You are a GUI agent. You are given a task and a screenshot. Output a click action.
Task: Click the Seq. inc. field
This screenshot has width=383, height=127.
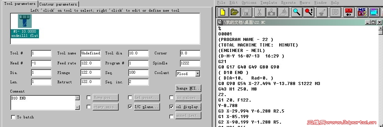tap(139, 82)
